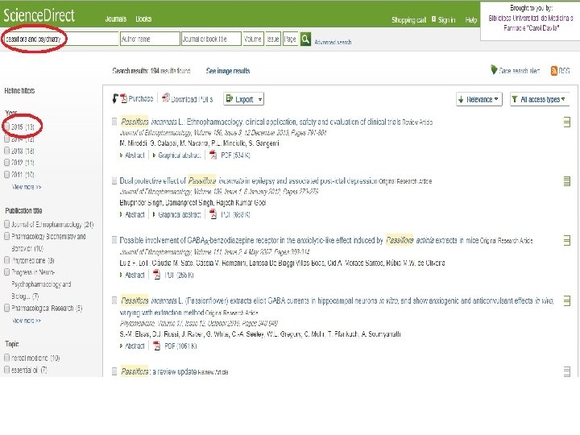Tick essential oil topic checkbox
The height and width of the screenshot is (435, 580).
(x=6, y=370)
